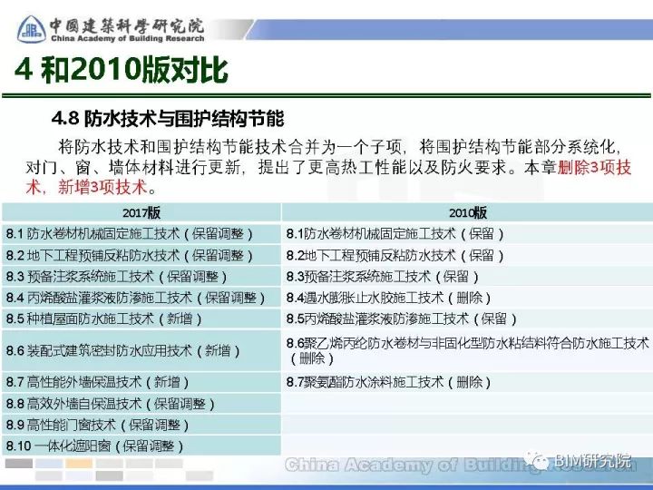Image resolution: width=653 pixels, height=490 pixels.
Task: Click row 8.5 种植屋面防水施工技术(新增)
Action: point(141,318)
